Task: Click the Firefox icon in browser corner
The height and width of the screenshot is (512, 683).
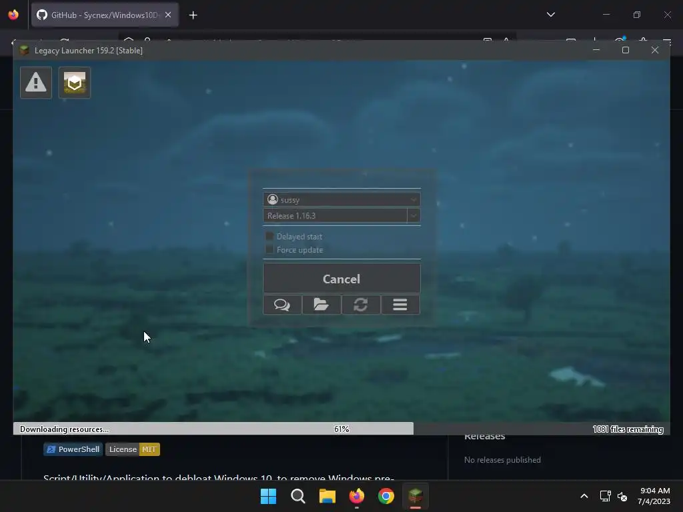Action: click(13, 15)
